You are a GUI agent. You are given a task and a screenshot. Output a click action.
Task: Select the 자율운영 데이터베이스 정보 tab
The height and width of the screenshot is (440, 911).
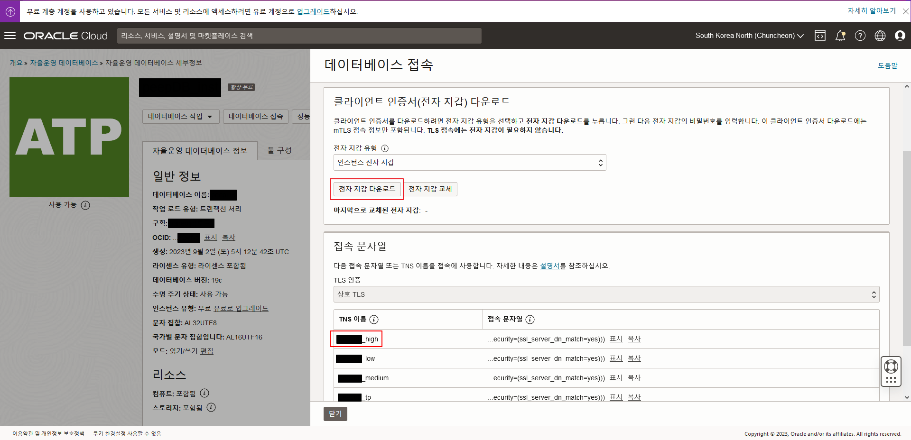tap(200, 151)
